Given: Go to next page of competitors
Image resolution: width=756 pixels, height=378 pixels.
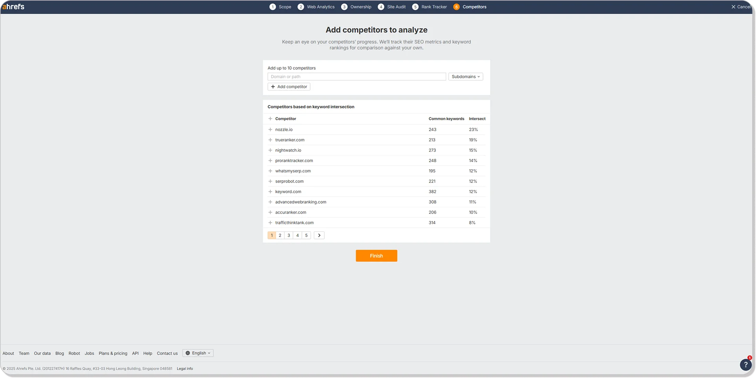Looking at the screenshot, I should pyautogui.click(x=319, y=235).
